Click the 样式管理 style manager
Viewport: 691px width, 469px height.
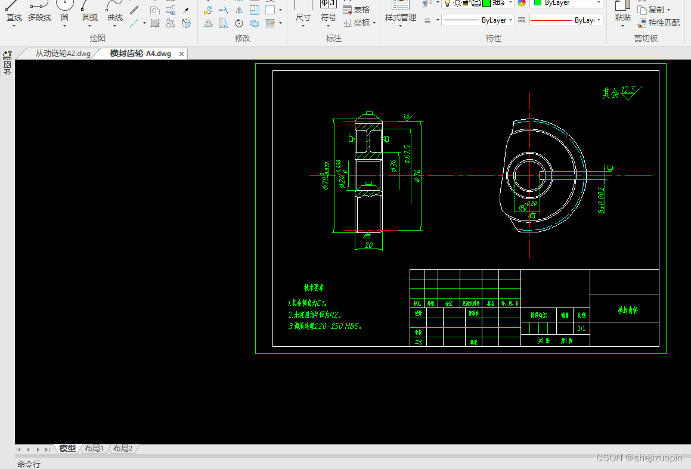(400, 12)
